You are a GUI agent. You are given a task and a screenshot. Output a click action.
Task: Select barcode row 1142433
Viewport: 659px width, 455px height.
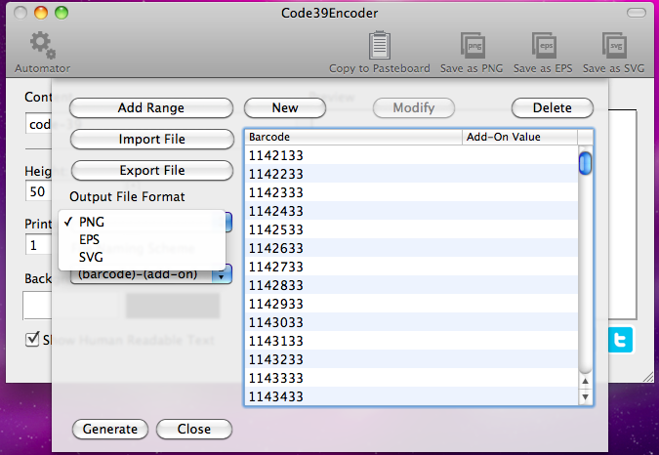pos(411,211)
